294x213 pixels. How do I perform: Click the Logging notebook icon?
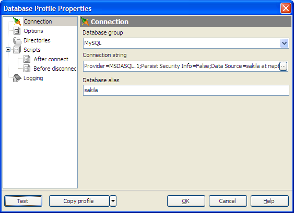point(17,78)
